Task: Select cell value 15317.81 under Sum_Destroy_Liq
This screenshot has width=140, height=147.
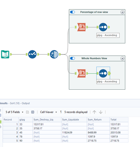Action: 47,124
